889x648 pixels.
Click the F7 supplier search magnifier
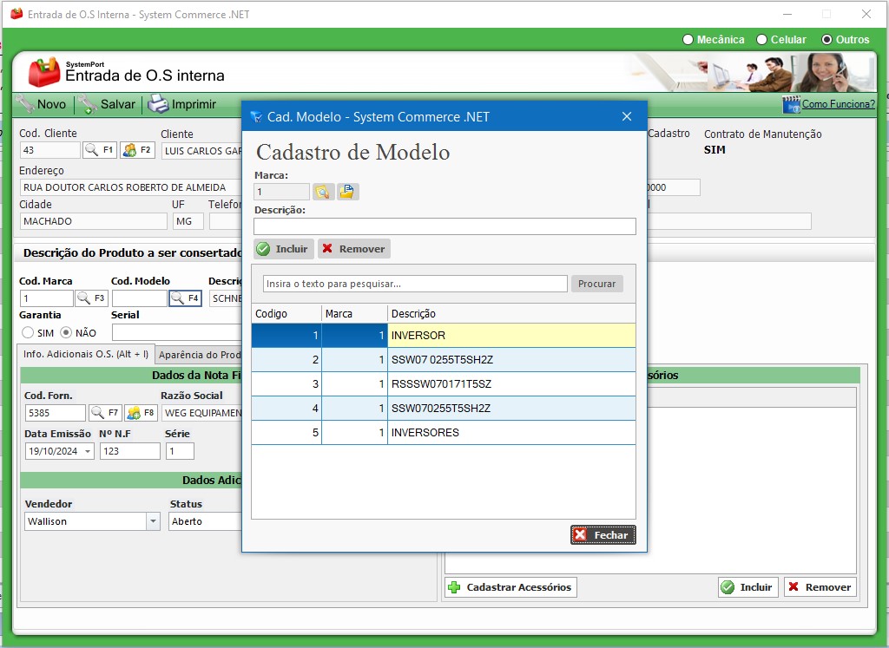pos(97,413)
